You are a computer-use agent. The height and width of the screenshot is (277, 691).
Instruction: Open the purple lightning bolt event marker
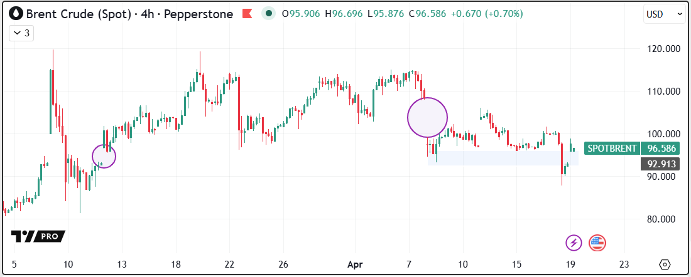click(574, 242)
